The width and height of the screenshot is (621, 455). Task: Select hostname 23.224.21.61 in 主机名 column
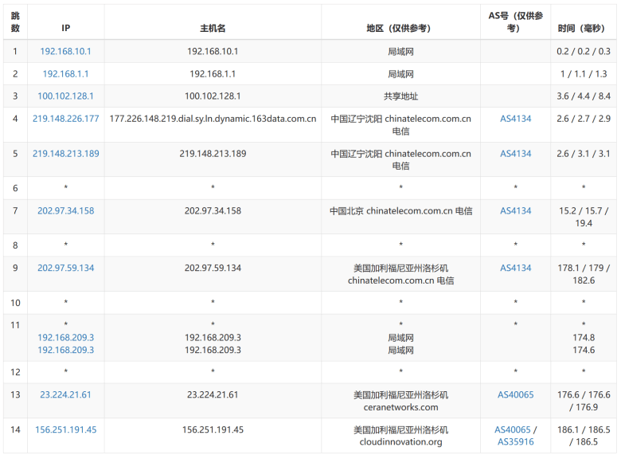click(x=213, y=394)
